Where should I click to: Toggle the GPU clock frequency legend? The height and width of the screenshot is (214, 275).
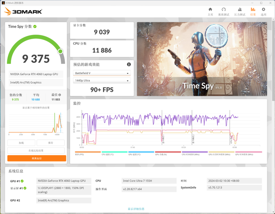248,154
